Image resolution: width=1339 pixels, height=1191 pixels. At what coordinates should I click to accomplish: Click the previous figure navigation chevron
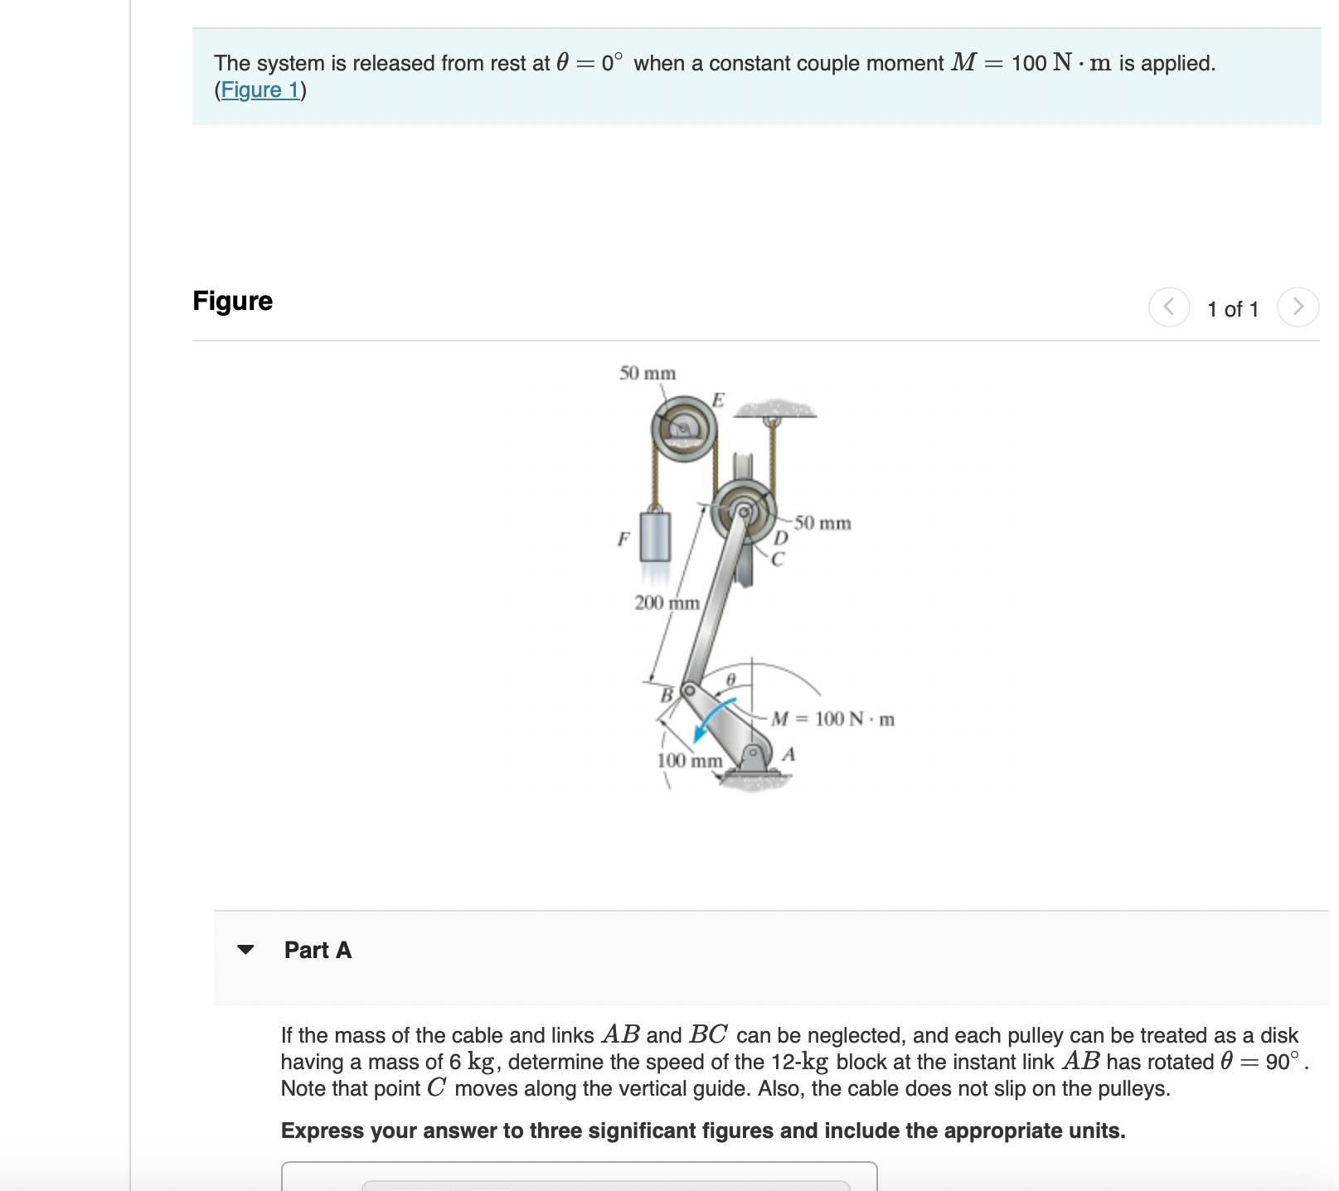click(x=1169, y=307)
